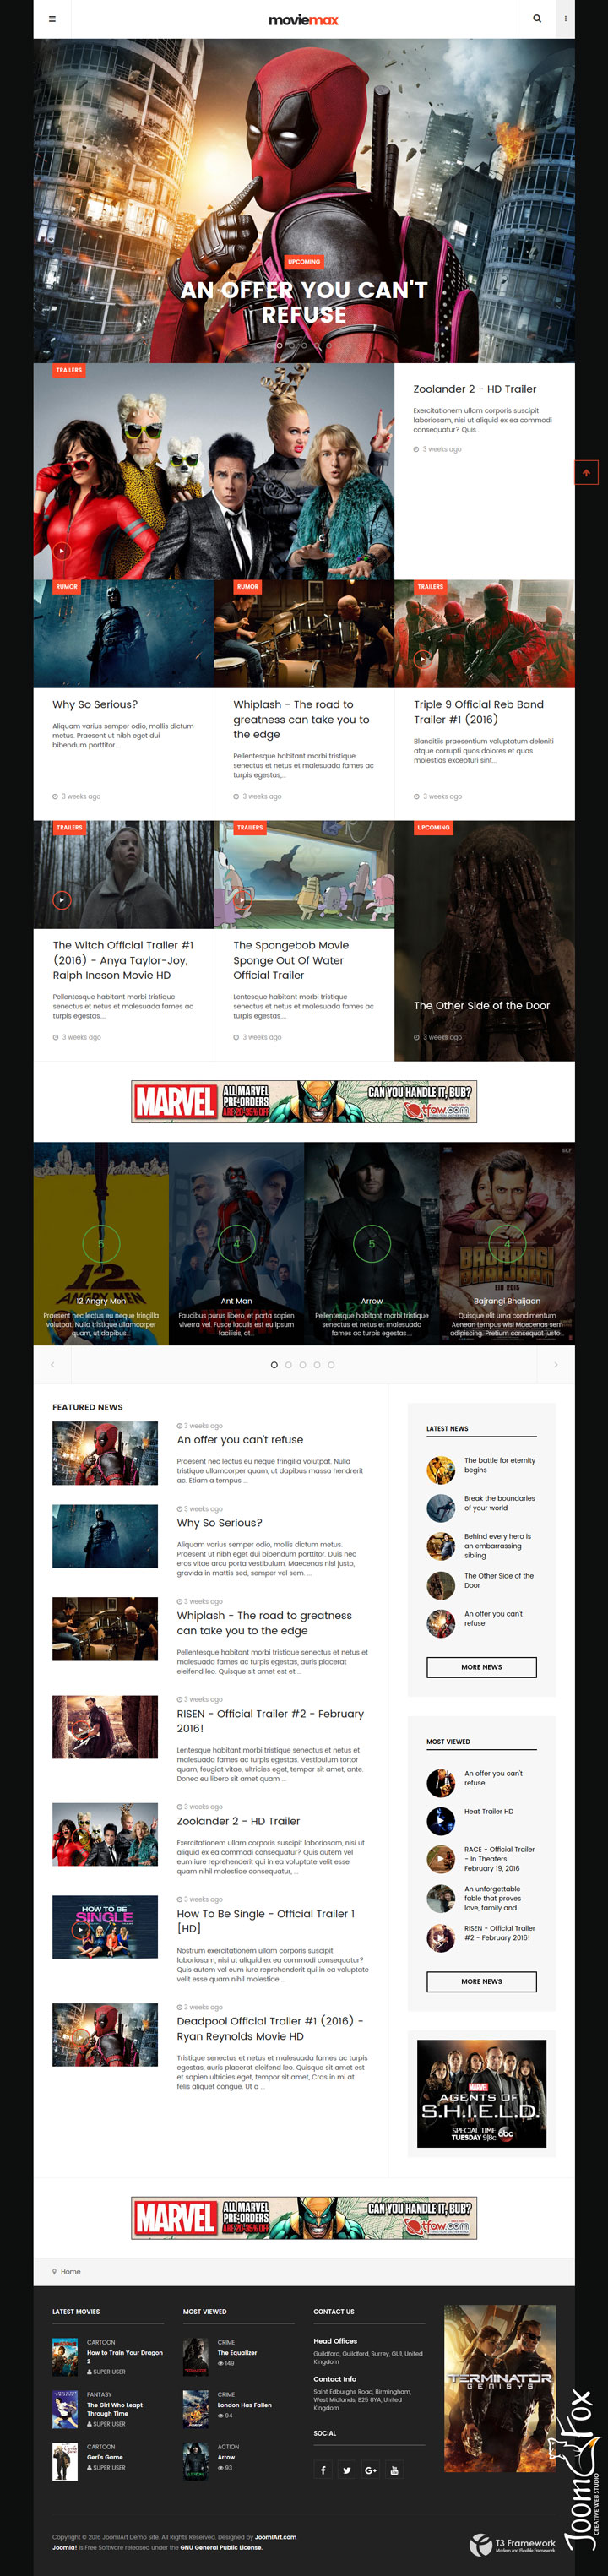The image size is (608, 2576).
Task: Select the fifth movie carousel pagination dot
Action: click(331, 1364)
